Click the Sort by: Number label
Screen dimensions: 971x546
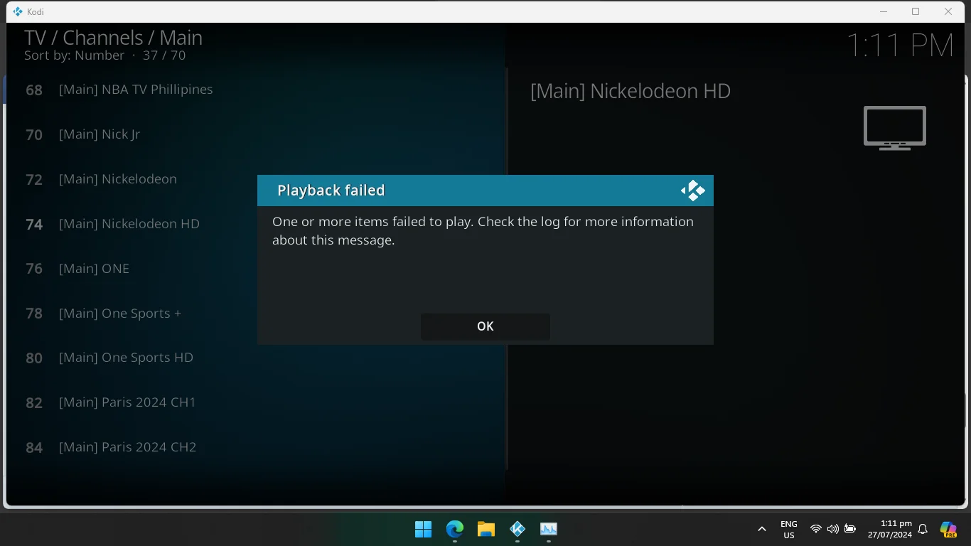(74, 55)
